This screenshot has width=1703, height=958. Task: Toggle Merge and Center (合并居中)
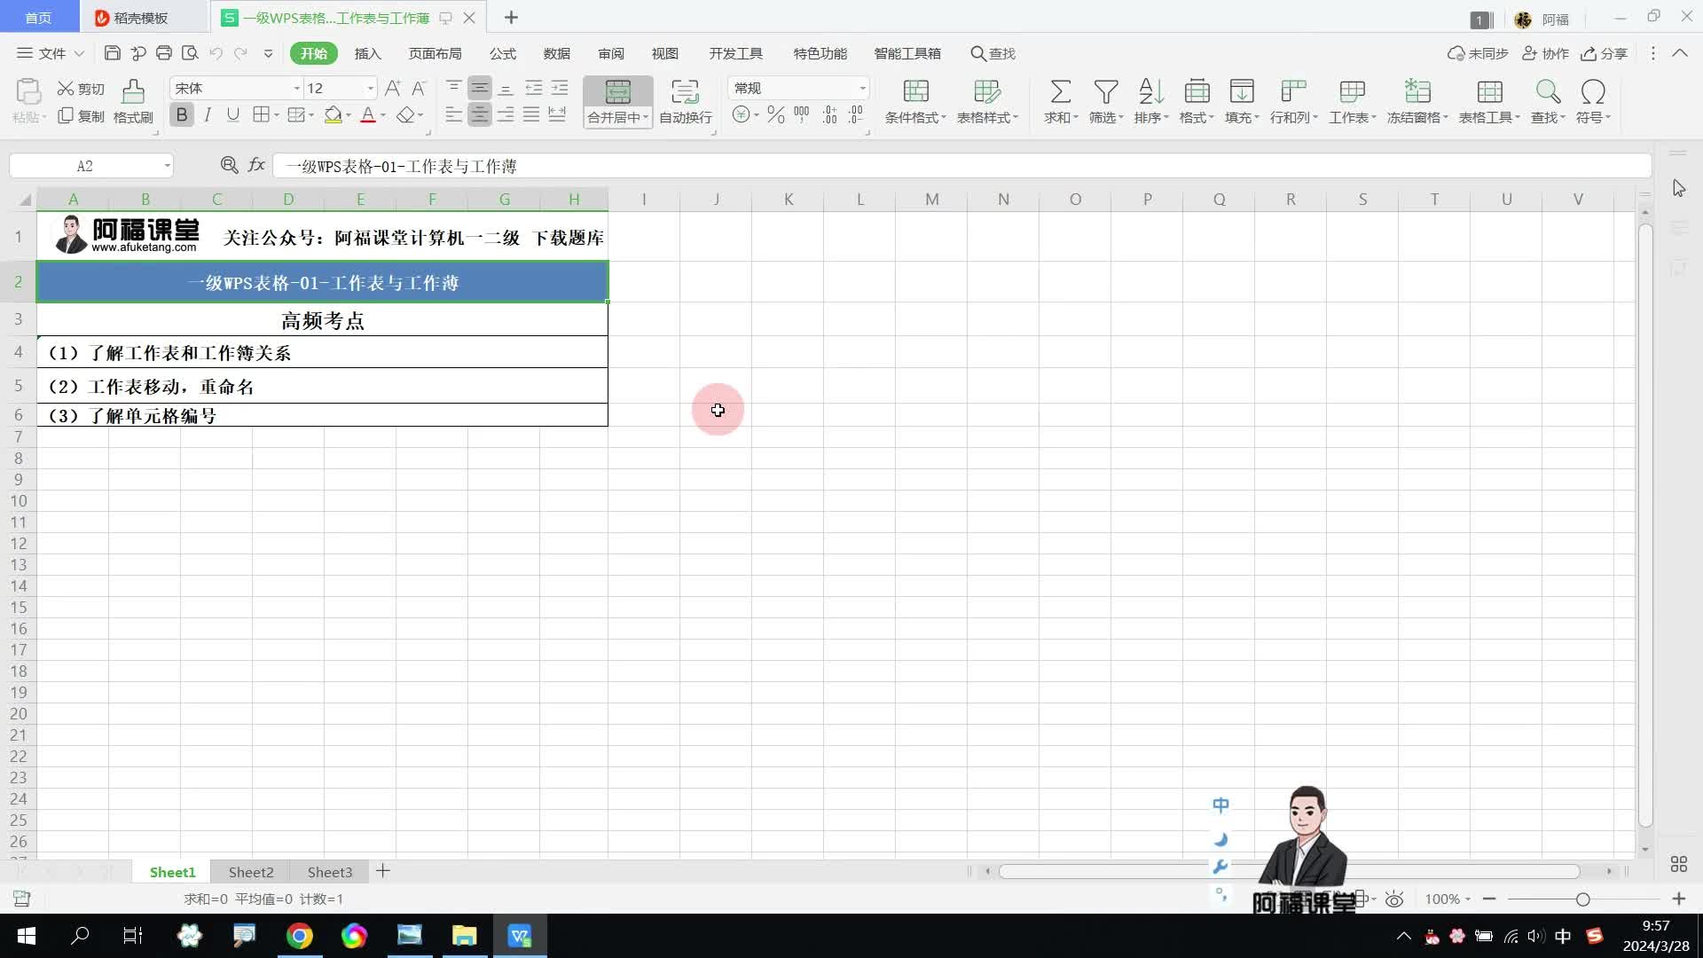point(617,92)
